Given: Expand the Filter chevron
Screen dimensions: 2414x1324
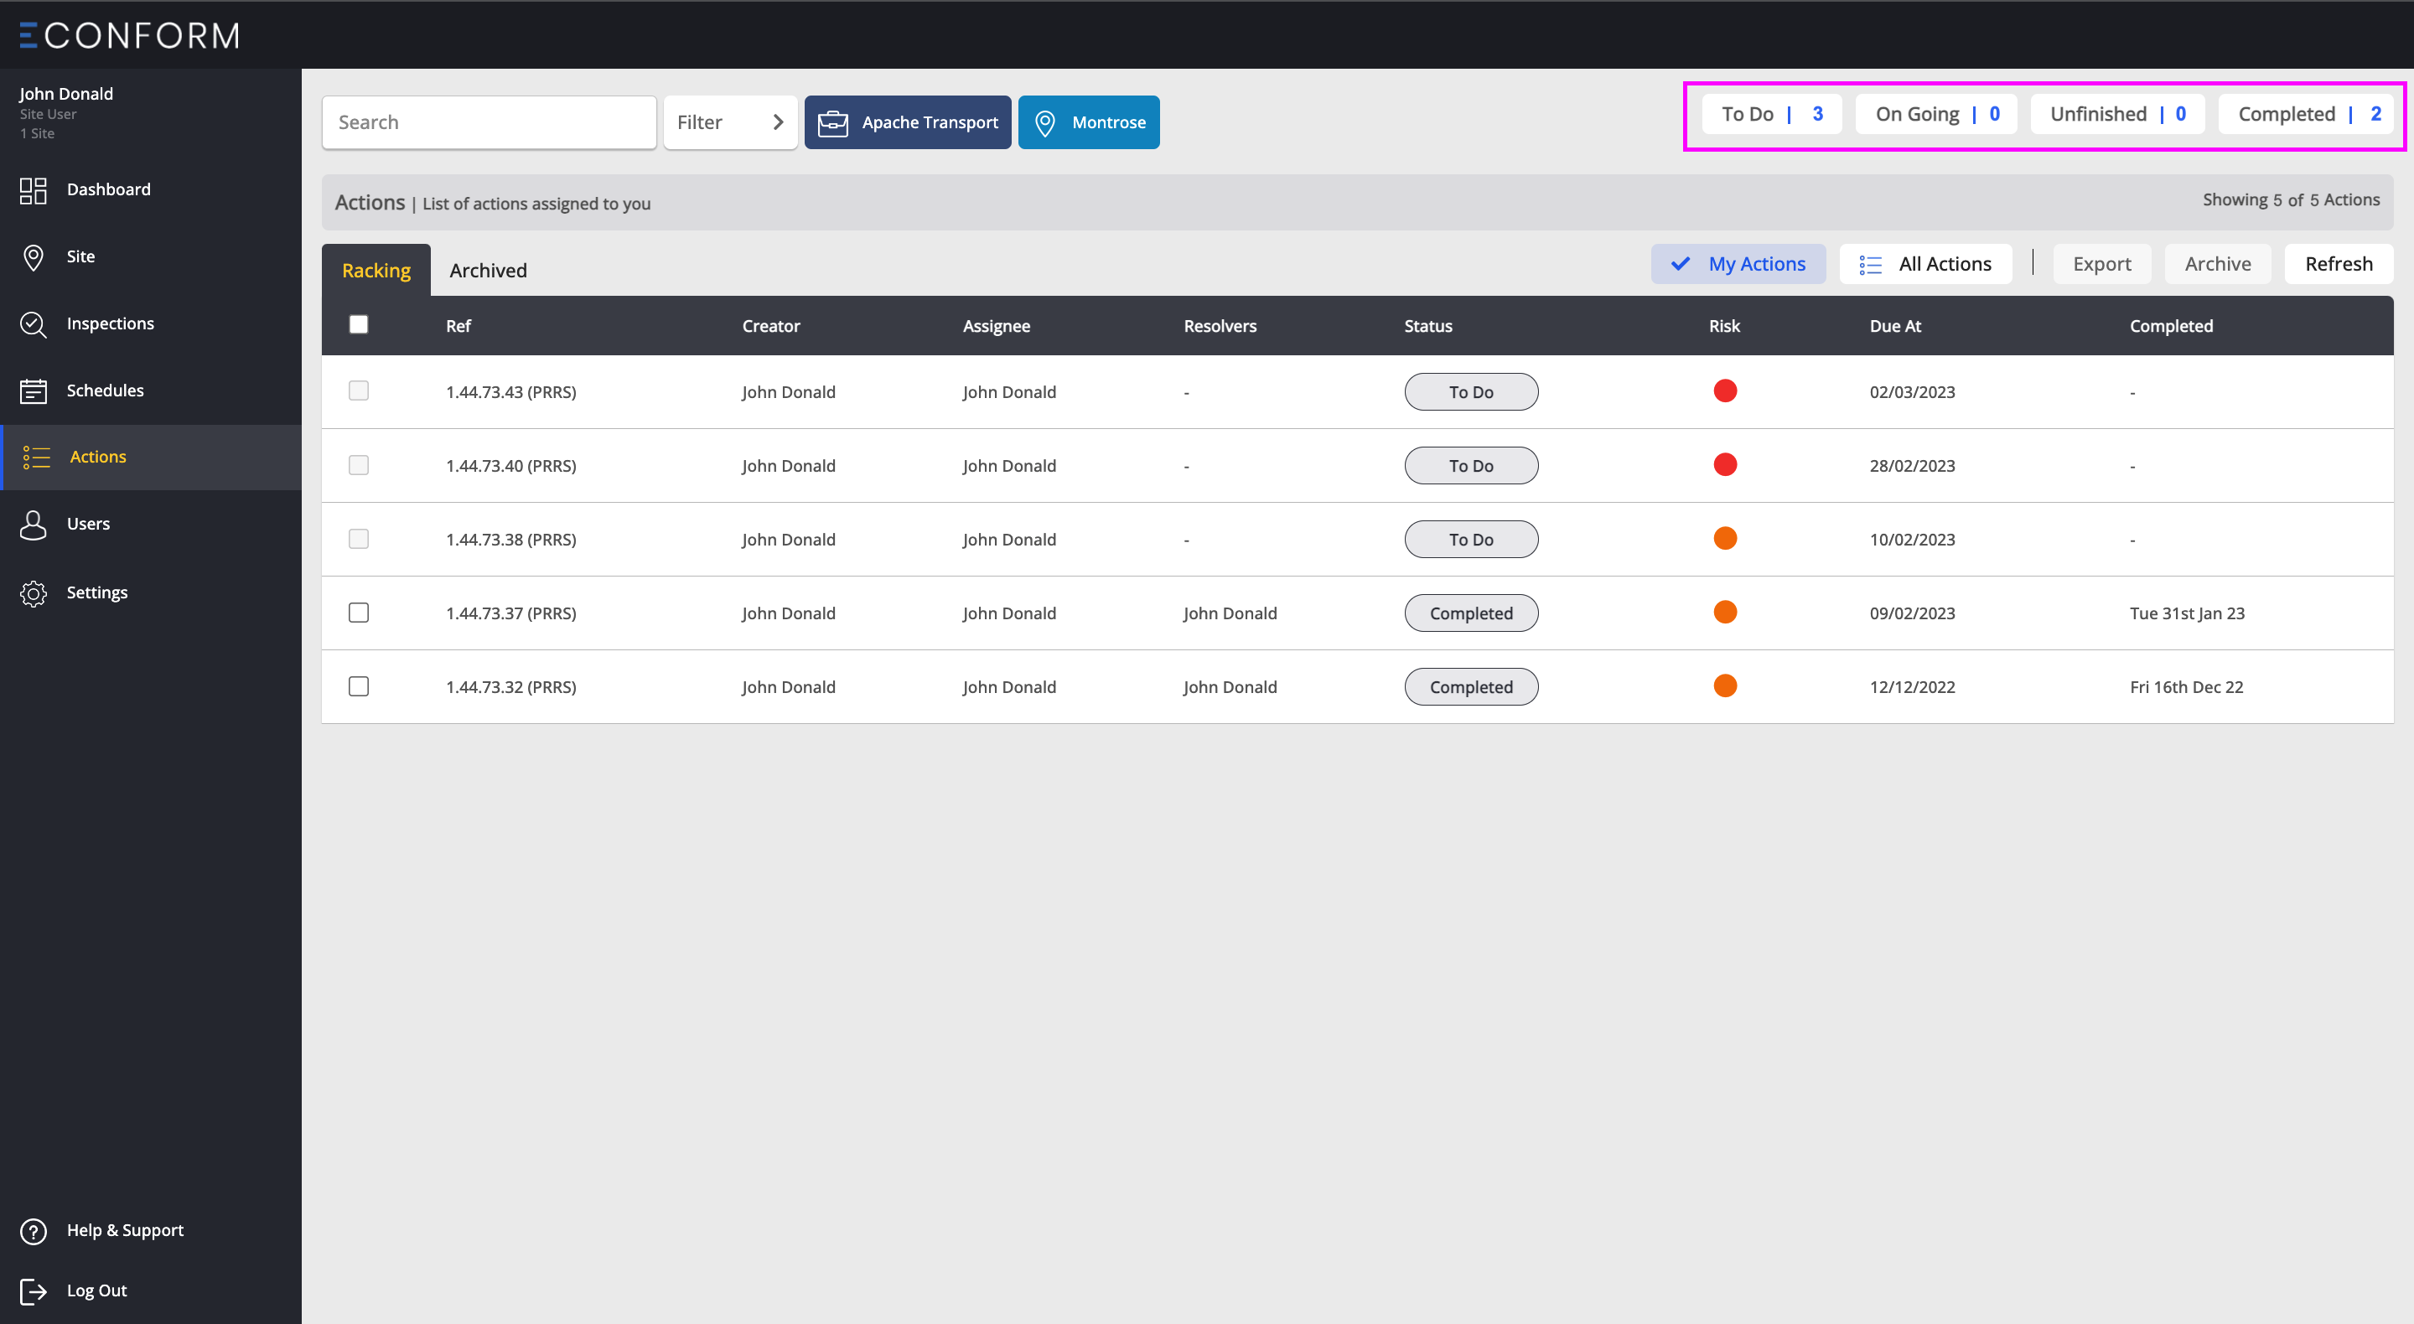Looking at the screenshot, I should 777,122.
